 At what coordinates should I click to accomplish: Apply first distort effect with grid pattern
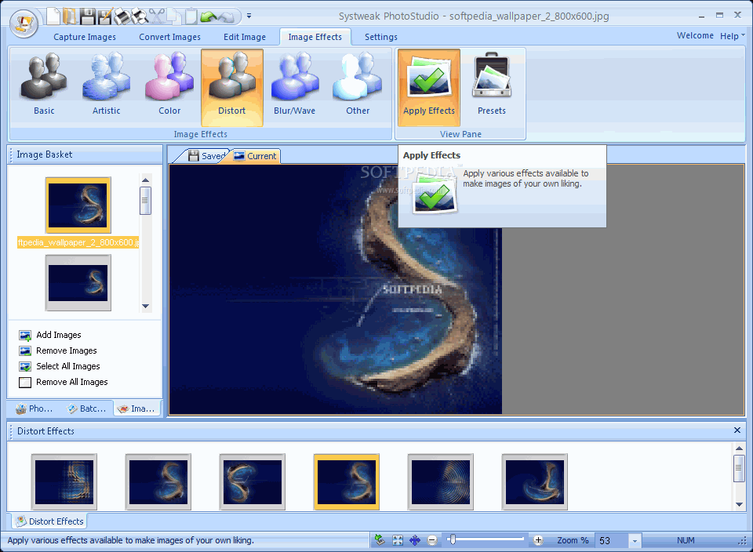point(64,482)
